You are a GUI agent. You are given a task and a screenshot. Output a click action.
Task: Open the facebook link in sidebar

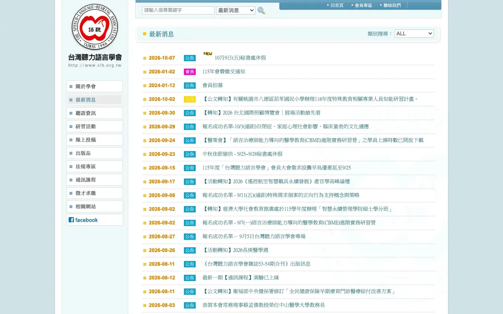click(95, 220)
